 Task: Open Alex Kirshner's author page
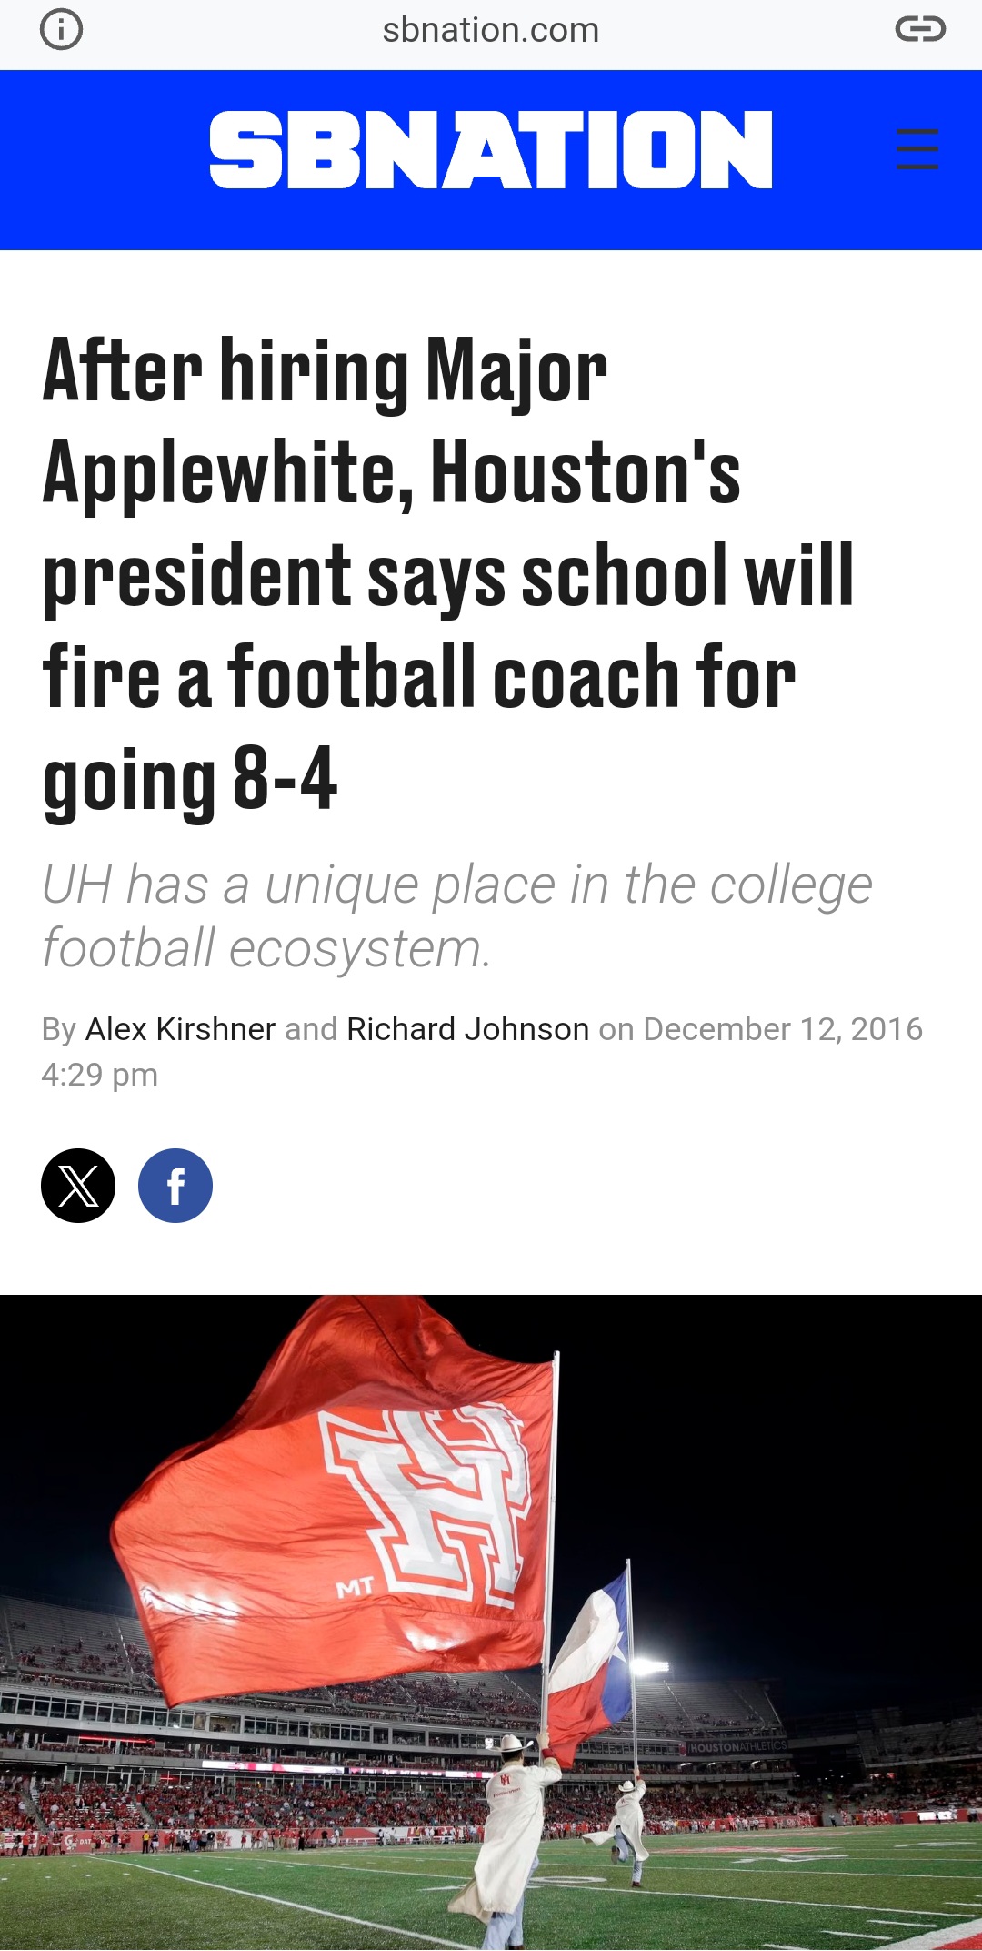(x=180, y=1029)
